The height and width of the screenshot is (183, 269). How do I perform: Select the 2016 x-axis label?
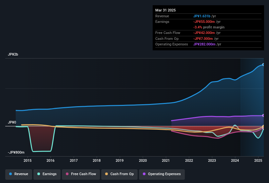pyautogui.click(x=50, y=160)
